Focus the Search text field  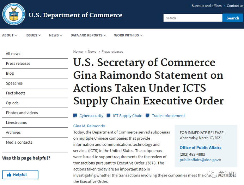[193, 18]
